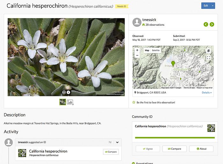Image resolution: width=223 pixels, height=164 pixels.
Task: Click the next observation arrow icon
Action: click(212, 24)
